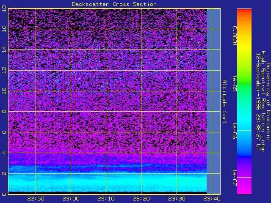This screenshot has width=271, height=203.
Task: Click the '12-September-1996 23:38:27 UT' timestamp
Action: tap(258, 101)
